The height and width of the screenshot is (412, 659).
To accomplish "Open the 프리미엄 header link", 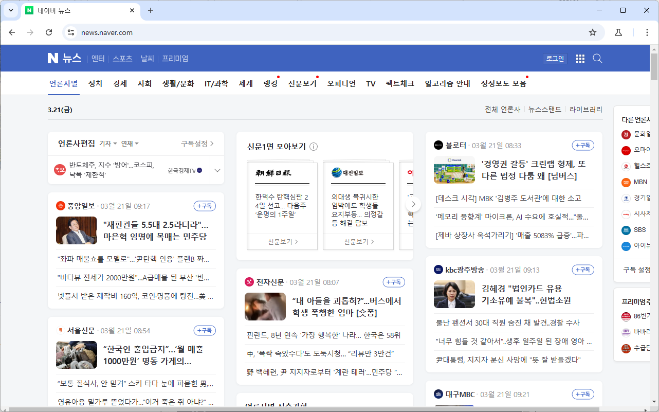I will pos(175,59).
